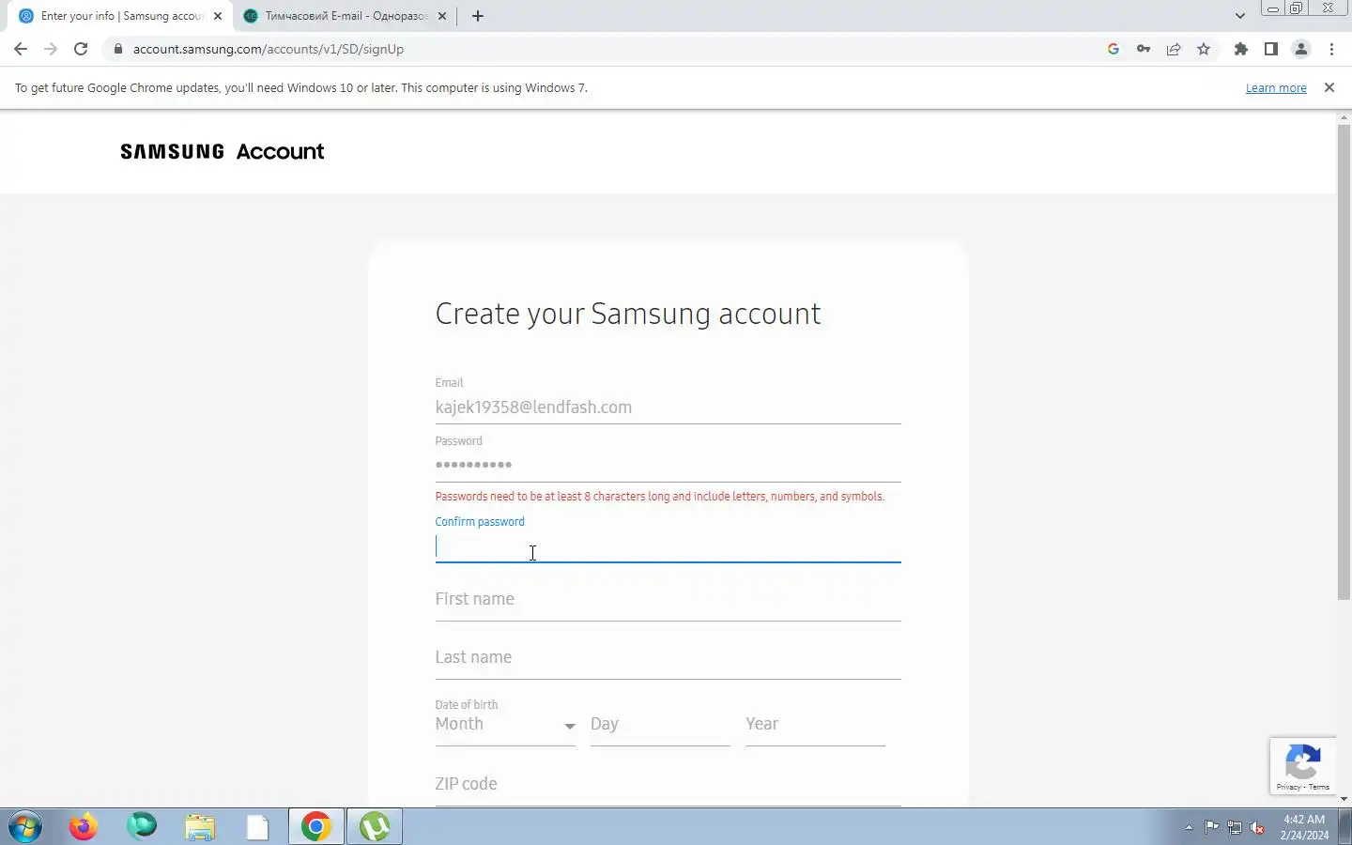Click the scrollbar down arrow
This screenshot has height=845, width=1352.
tap(1344, 799)
